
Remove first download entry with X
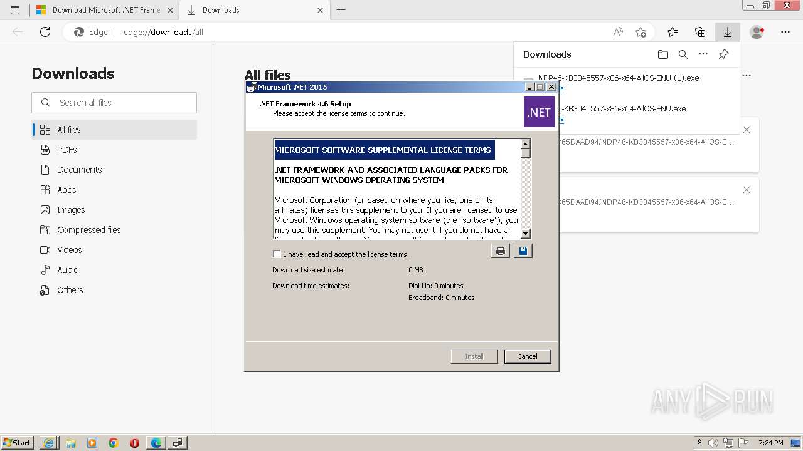pyautogui.click(x=747, y=130)
